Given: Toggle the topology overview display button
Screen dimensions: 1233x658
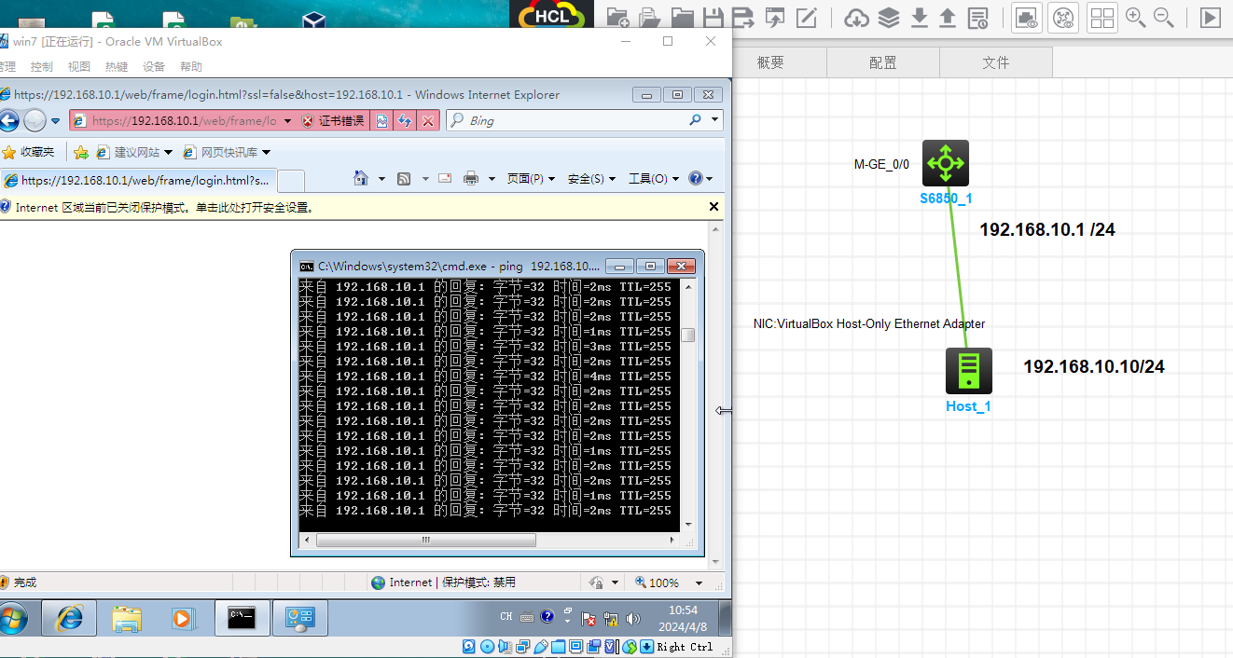Looking at the screenshot, I should (1027, 17).
